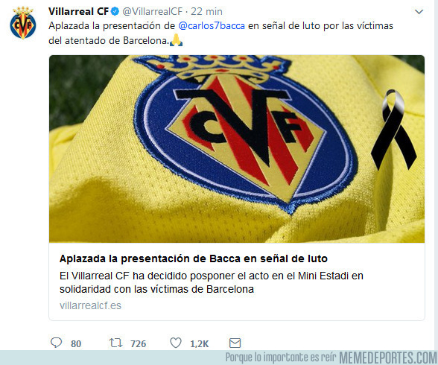Open the 22 min timestamp link

207,11
